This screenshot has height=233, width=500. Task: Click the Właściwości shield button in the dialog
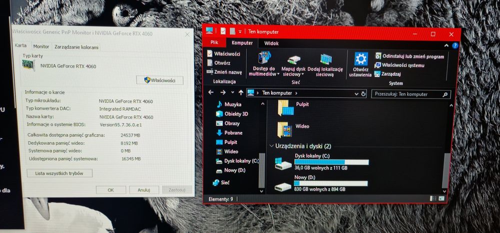(x=160, y=80)
